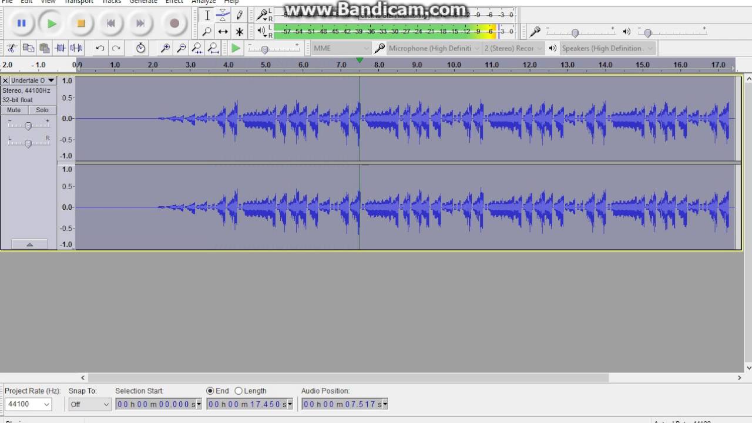Open the Analyze menu
Image resolution: width=752 pixels, height=423 pixels.
[204, 2]
